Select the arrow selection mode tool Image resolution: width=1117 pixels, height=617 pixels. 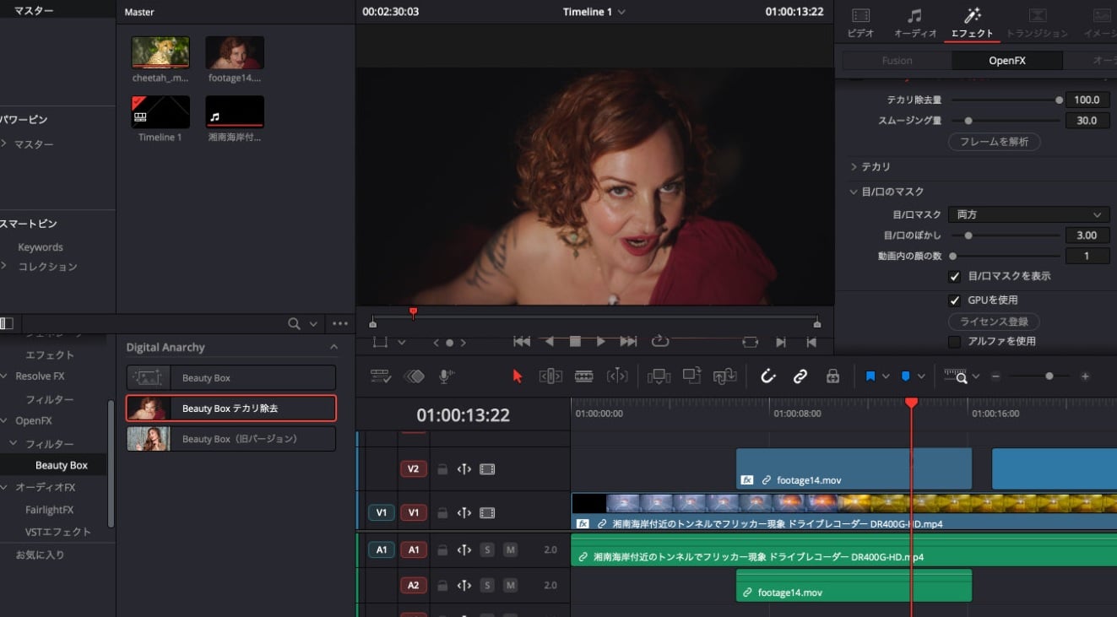[518, 376]
